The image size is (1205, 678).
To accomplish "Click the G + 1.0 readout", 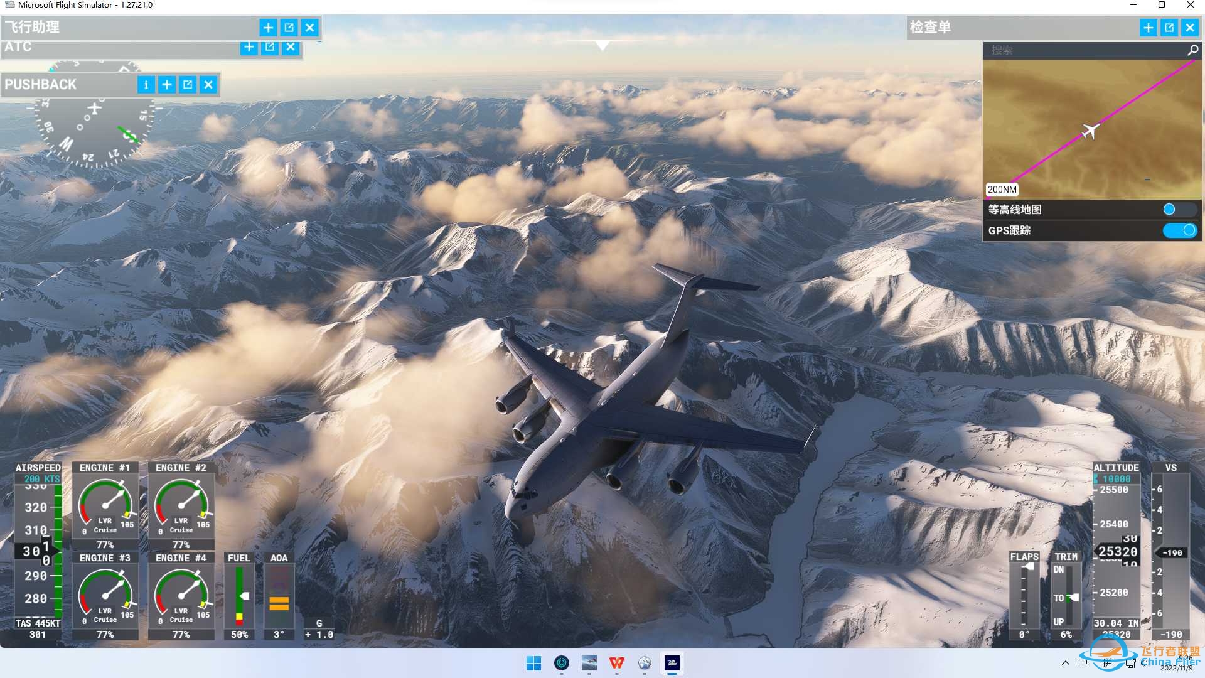I will 319,629.
